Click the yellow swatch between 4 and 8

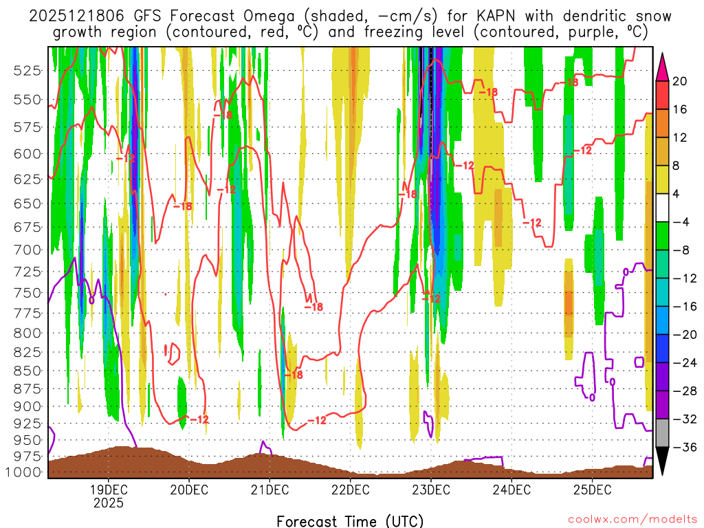pyautogui.click(x=662, y=179)
